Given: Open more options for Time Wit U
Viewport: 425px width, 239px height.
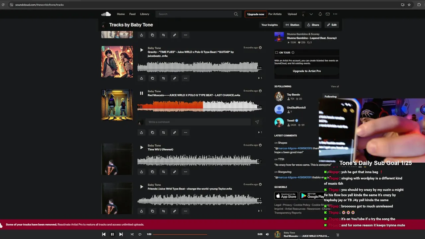Looking at the screenshot, I should pos(186,172).
